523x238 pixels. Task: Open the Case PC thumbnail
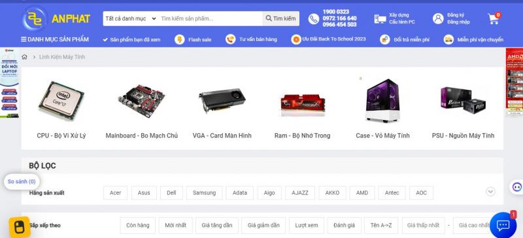coord(382,100)
